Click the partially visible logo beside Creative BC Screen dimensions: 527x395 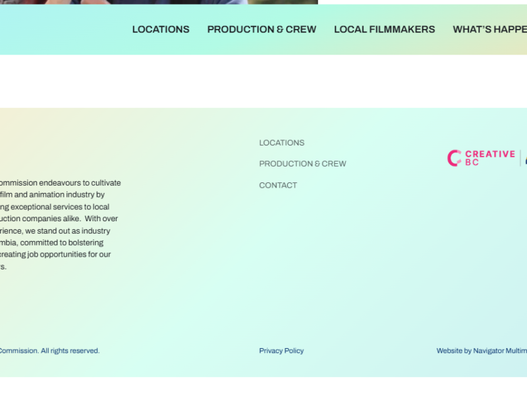pos(525,159)
